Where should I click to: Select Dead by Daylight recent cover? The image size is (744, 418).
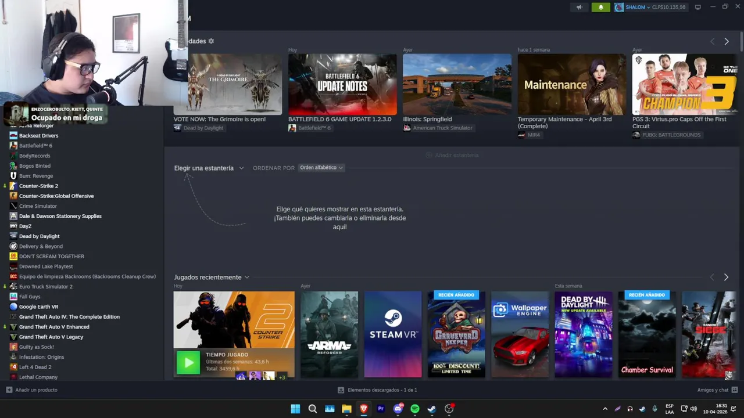click(584, 334)
